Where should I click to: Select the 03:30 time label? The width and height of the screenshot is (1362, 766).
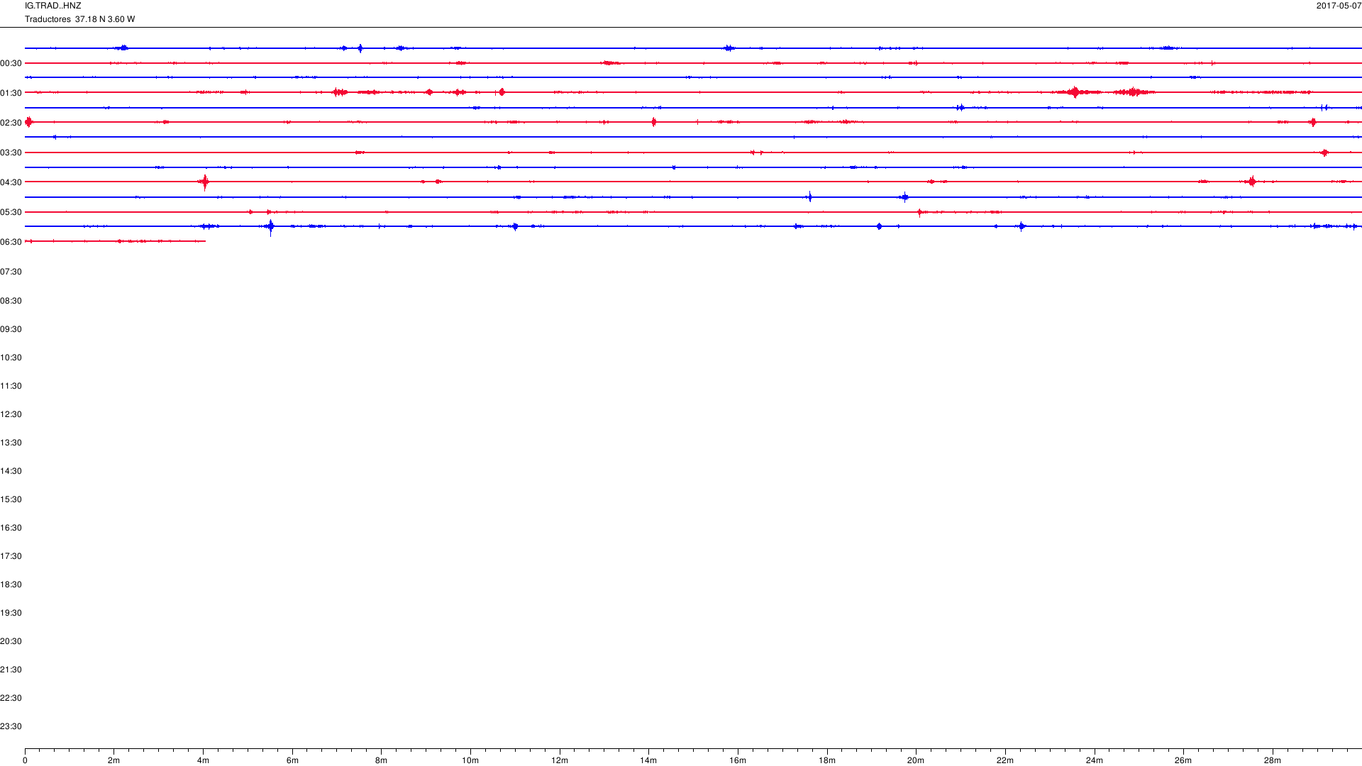click(x=11, y=152)
